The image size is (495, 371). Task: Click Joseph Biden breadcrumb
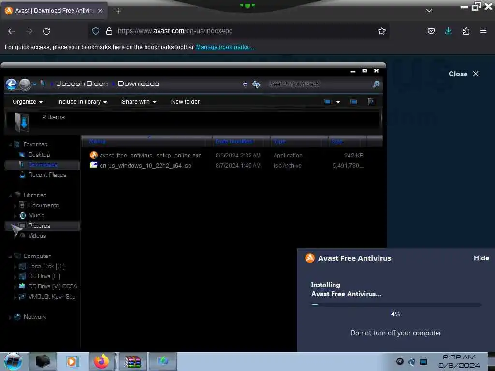coord(82,84)
